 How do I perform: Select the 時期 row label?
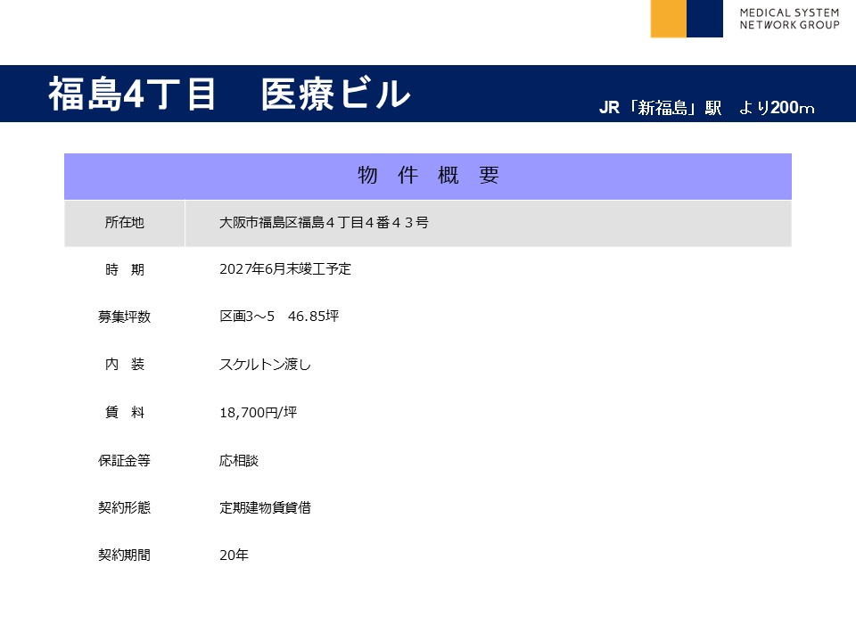click(x=124, y=269)
